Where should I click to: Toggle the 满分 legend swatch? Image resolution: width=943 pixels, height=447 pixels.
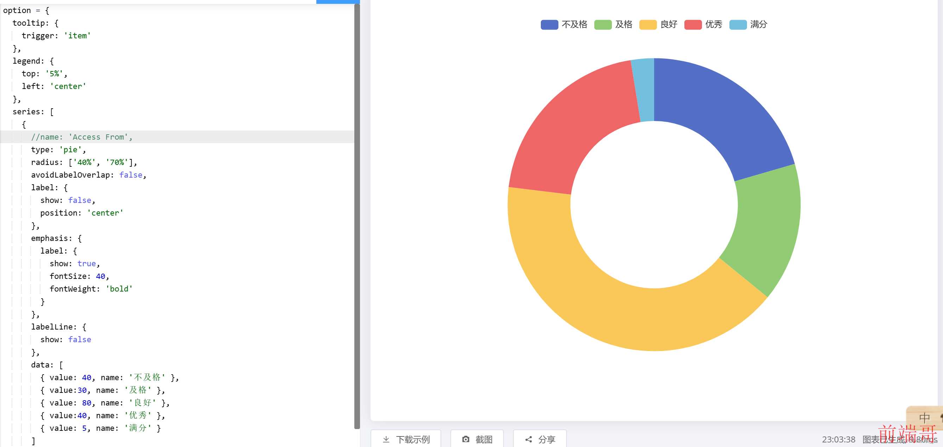click(x=738, y=25)
